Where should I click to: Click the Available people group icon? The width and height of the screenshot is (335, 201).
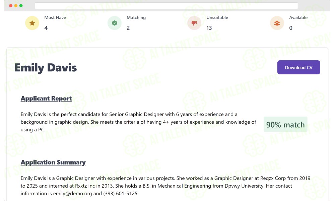point(277,23)
